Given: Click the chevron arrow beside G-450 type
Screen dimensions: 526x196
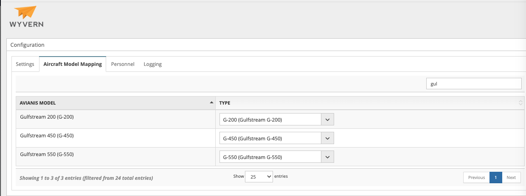Looking at the screenshot, I should [x=327, y=138].
